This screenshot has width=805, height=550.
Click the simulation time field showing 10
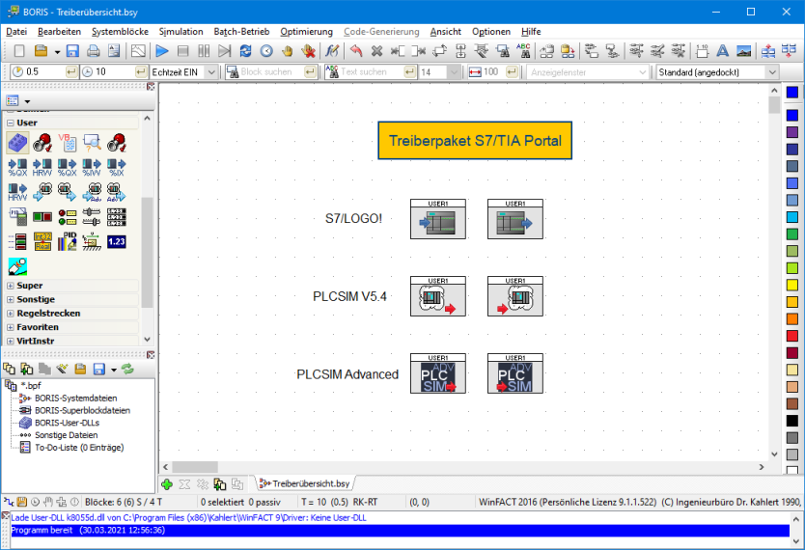[114, 71]
